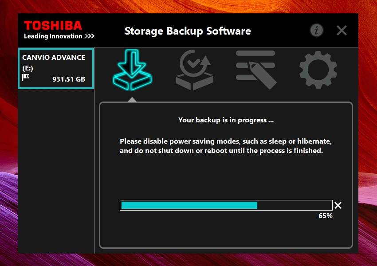Screen dimensions: 377x266
Task: Cancel backup with X beside progress bar
Action: click(x=338, y=205)
